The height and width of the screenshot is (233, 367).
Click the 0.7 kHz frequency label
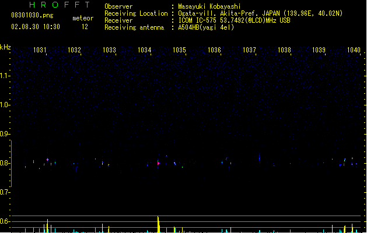[x=5, y=192]
